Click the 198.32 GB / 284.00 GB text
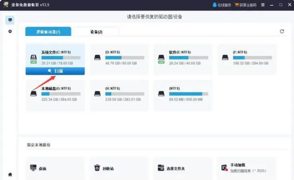294x180 pixels. (x=251, y=63)
